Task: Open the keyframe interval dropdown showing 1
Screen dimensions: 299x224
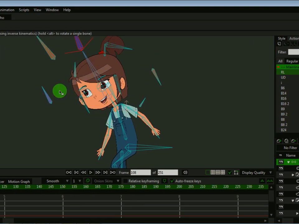Action: pyautogui.click(x=77, y=181)
